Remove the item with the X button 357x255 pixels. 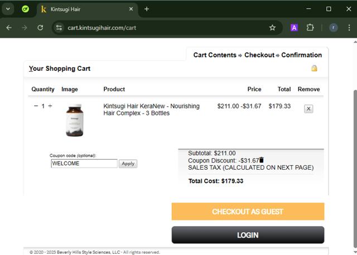click(x=308, y=109)
